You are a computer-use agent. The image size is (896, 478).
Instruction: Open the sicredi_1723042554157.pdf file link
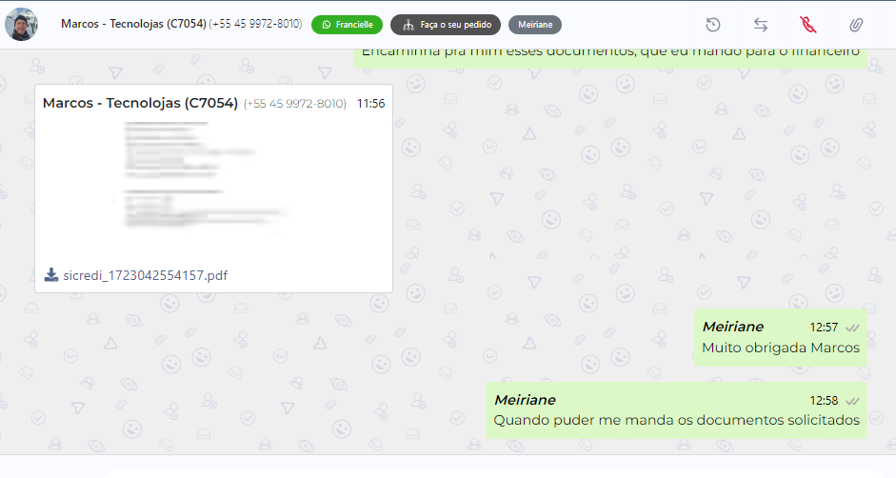coord(145,275)
